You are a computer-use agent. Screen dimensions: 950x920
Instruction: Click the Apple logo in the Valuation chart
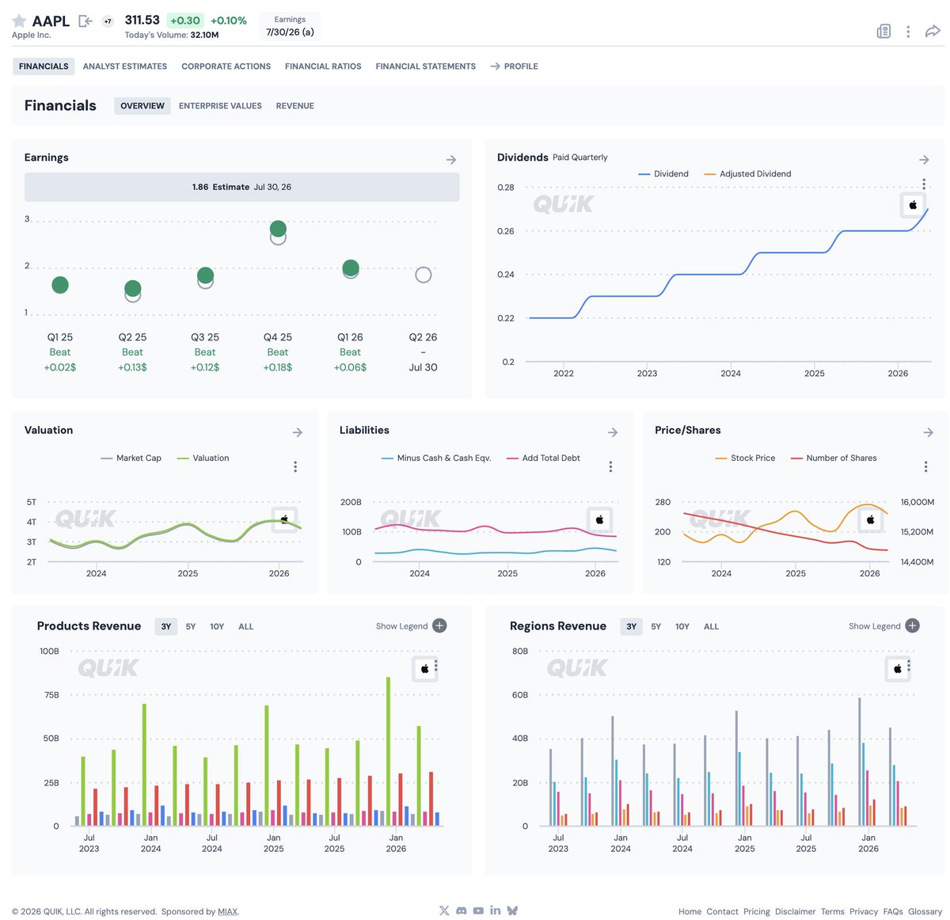click(x=284, y=519)
